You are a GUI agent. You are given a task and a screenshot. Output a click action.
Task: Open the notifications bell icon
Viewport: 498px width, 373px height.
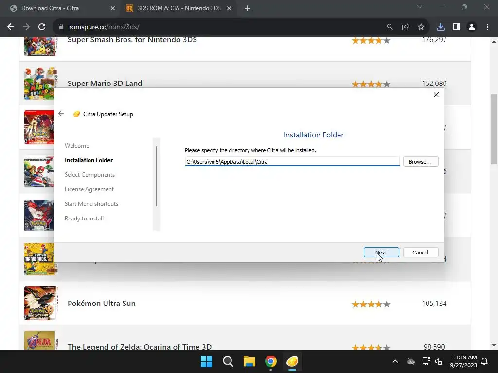click(484, 361)
